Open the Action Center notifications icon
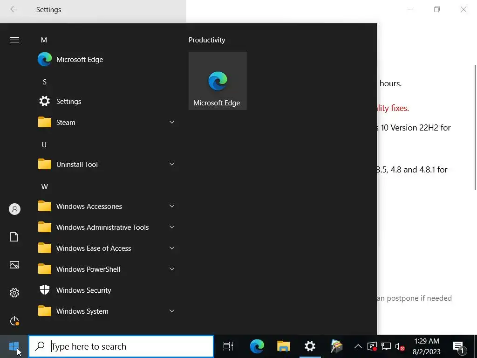The image size is (477, 358). click(x=459, y=346)
